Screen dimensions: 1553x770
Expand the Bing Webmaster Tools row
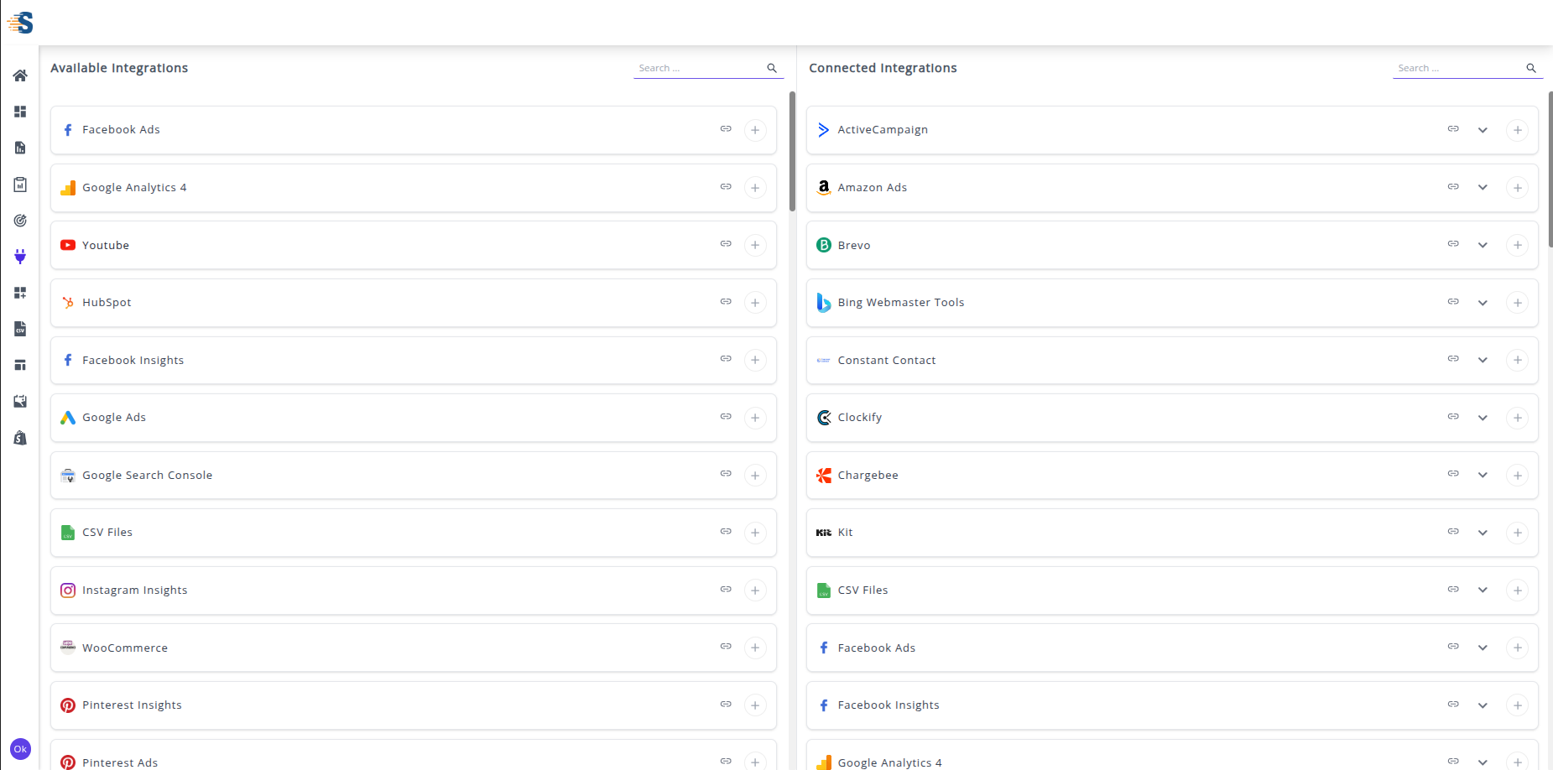point(1483,303)
